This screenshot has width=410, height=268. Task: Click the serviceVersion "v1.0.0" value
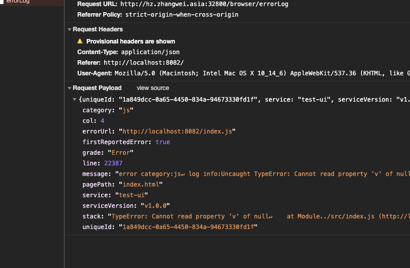[x=155, y=206]
